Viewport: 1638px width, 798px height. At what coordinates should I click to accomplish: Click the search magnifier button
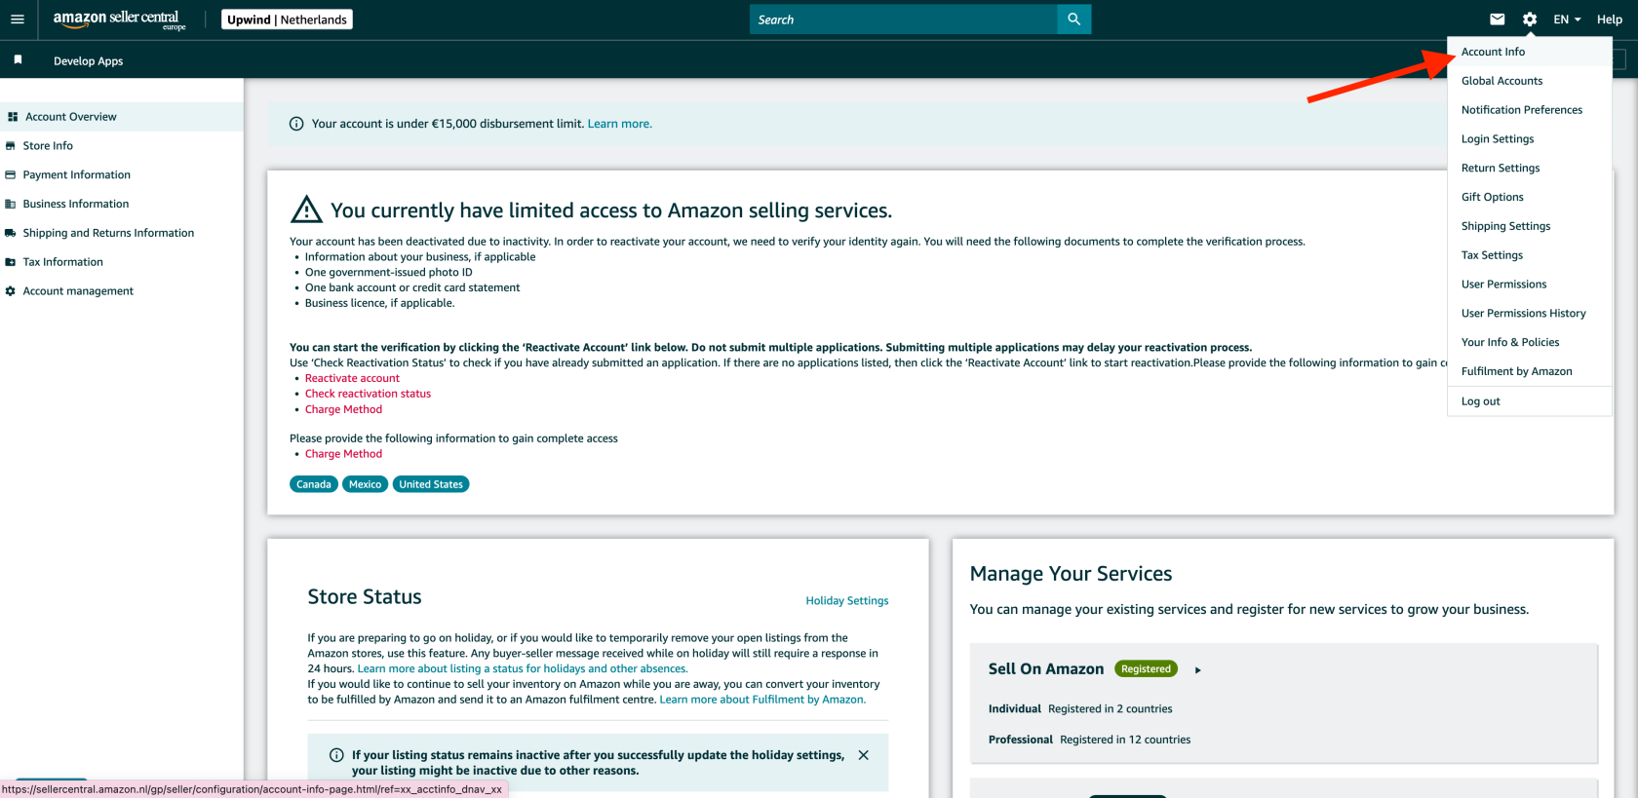(x=1073, y=19)
